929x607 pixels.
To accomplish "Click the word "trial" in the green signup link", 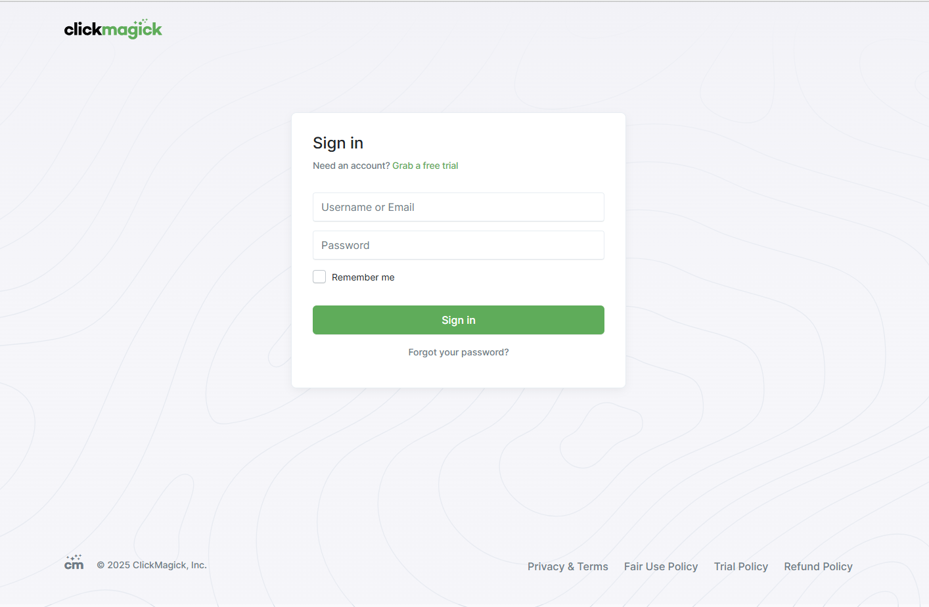I will click(450, 166).
